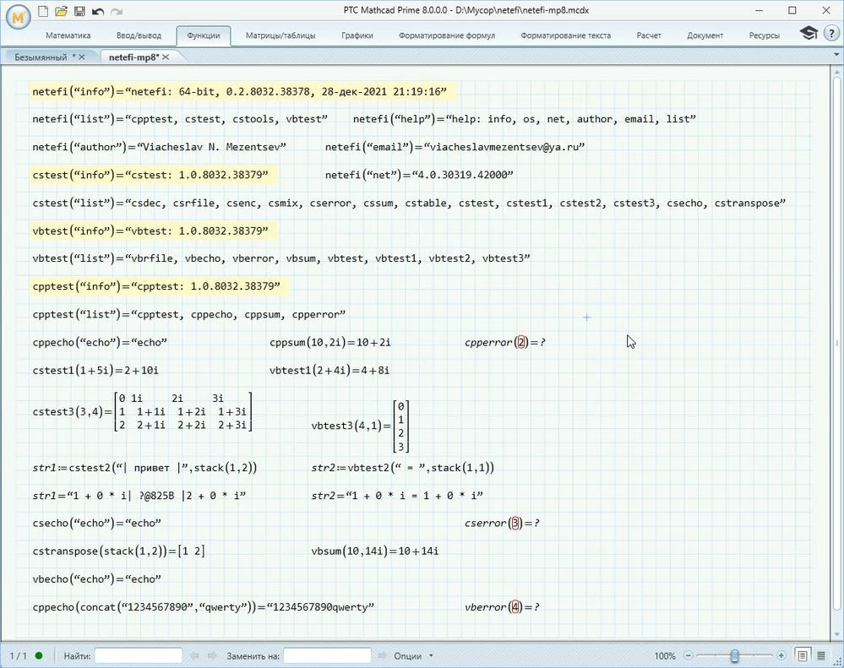Redo using the grayed arrow icon
This screenshot has height=668, width=844.
(x=117, y=11)
